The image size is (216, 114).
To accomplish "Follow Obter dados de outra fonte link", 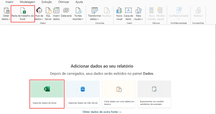I will [102, 112].
